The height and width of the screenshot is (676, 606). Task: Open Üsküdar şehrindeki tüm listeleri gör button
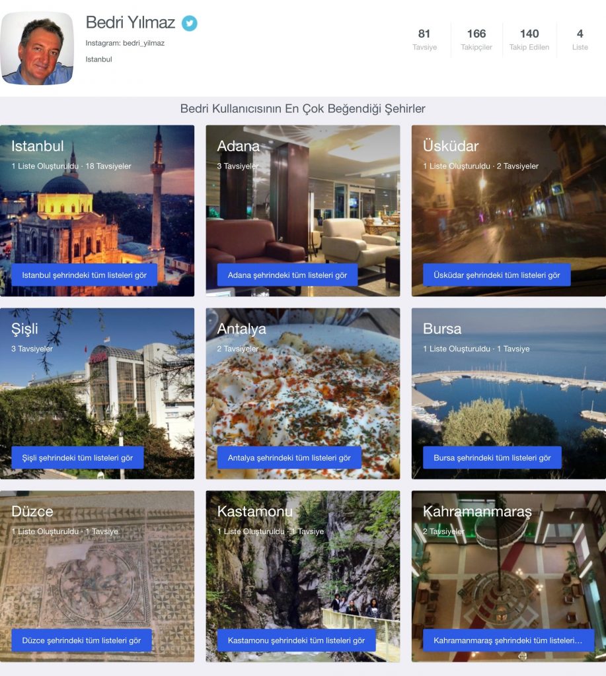click(496, 275)
